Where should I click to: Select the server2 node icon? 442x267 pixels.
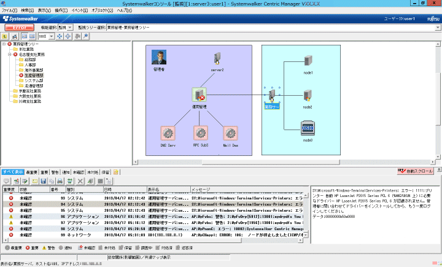coord(217,60)
